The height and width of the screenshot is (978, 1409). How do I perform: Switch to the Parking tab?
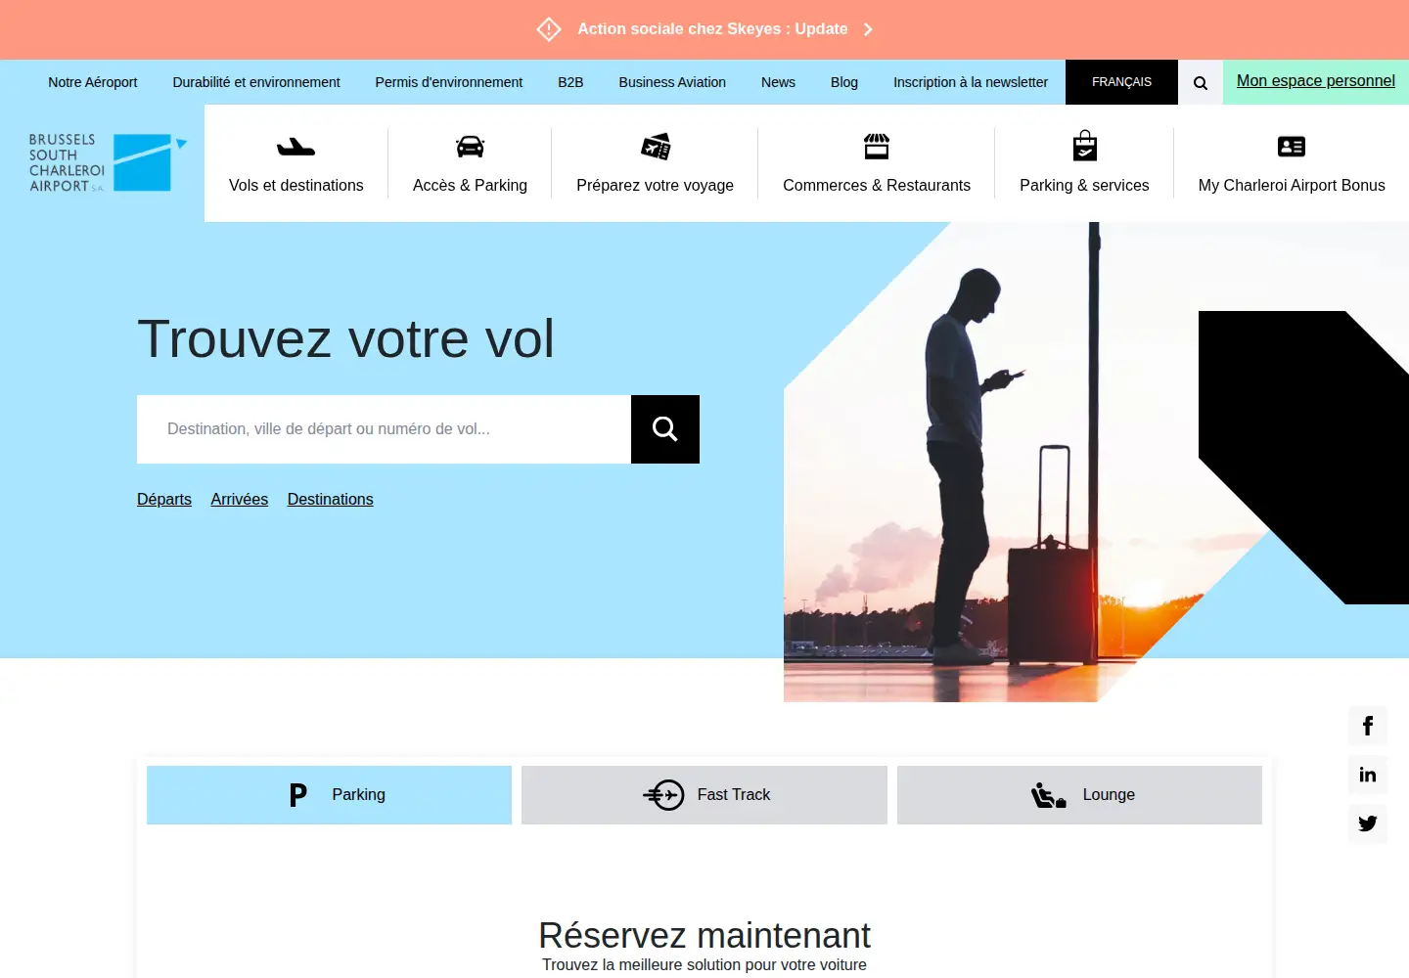[329, 795]
